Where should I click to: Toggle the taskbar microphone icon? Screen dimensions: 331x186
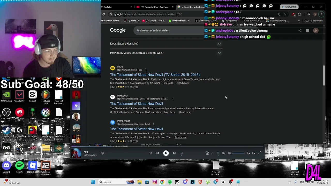pyautogui.click(x=295, y=182)
